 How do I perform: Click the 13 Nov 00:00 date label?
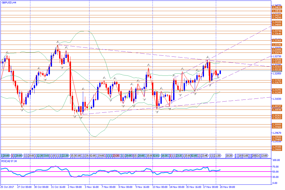coord(160,187)
